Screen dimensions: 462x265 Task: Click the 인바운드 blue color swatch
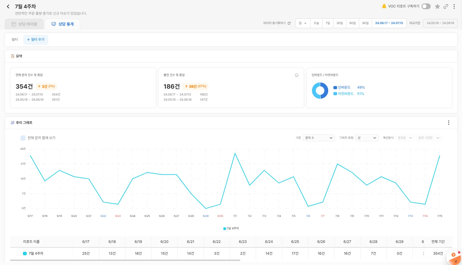coord(335,87)
